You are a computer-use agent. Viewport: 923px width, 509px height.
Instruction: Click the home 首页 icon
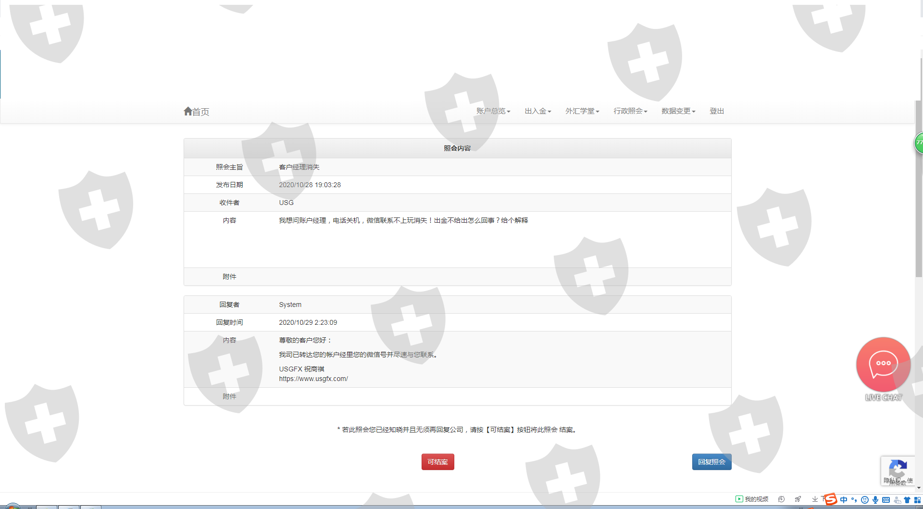(188, 111)
